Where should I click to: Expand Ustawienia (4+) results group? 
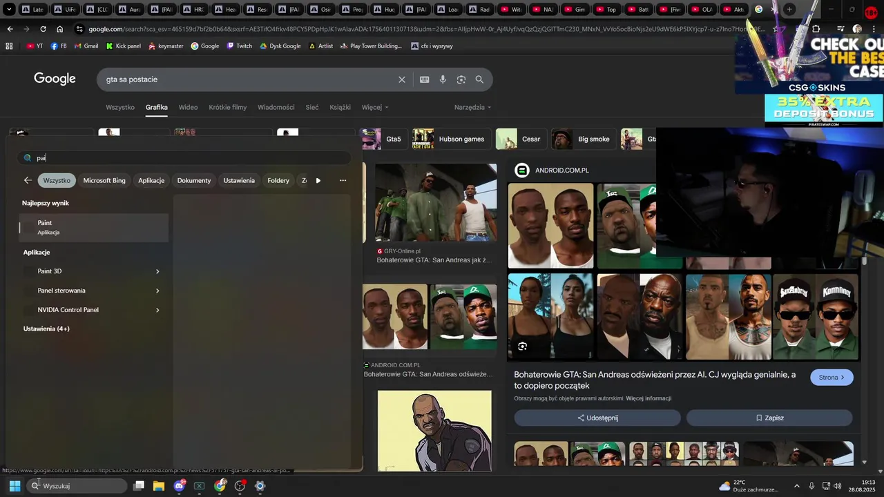(46, 329)
